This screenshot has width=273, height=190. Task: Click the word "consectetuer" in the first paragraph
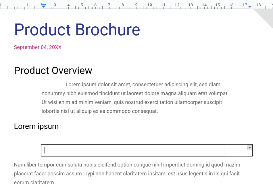click(x=148, y=85)
